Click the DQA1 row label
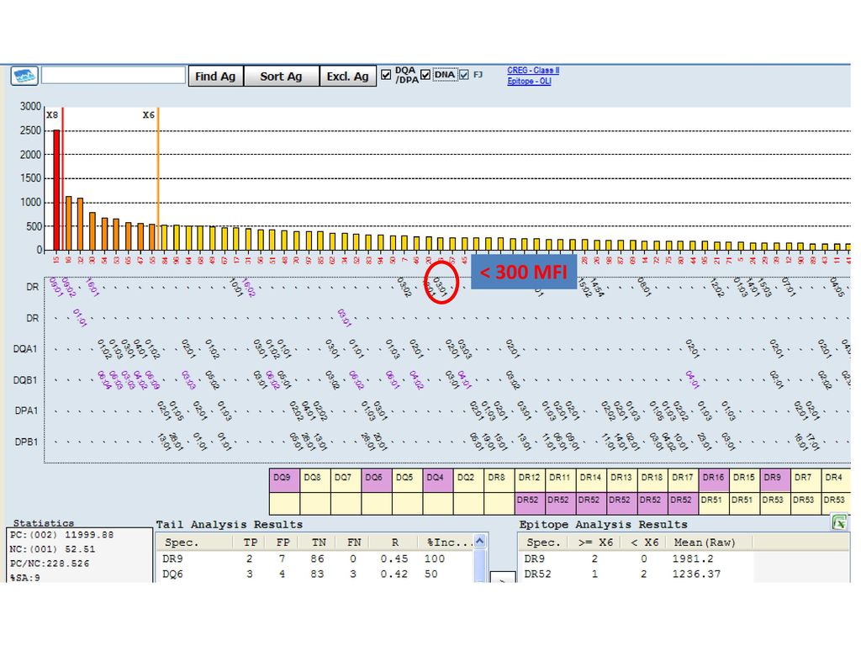Screen dimensions: 861x646 pyautogui.click(x=25, y=349)
